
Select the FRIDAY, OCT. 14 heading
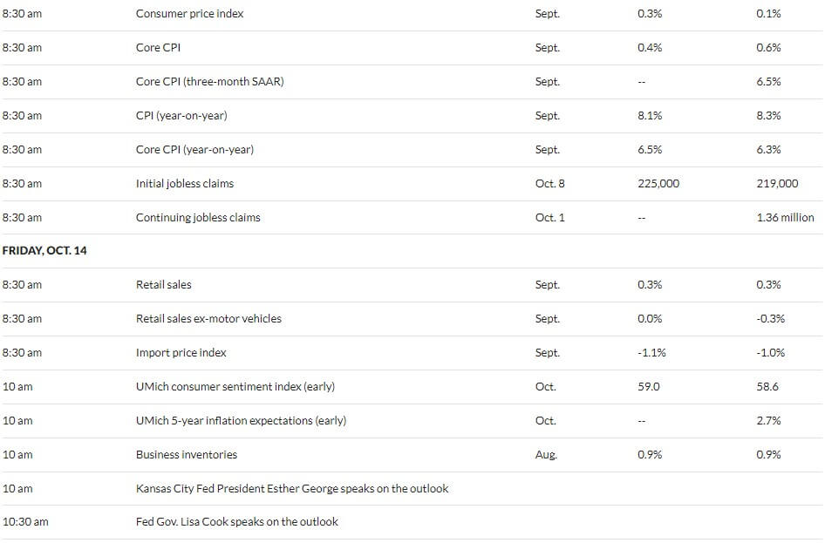click(44, 251)
